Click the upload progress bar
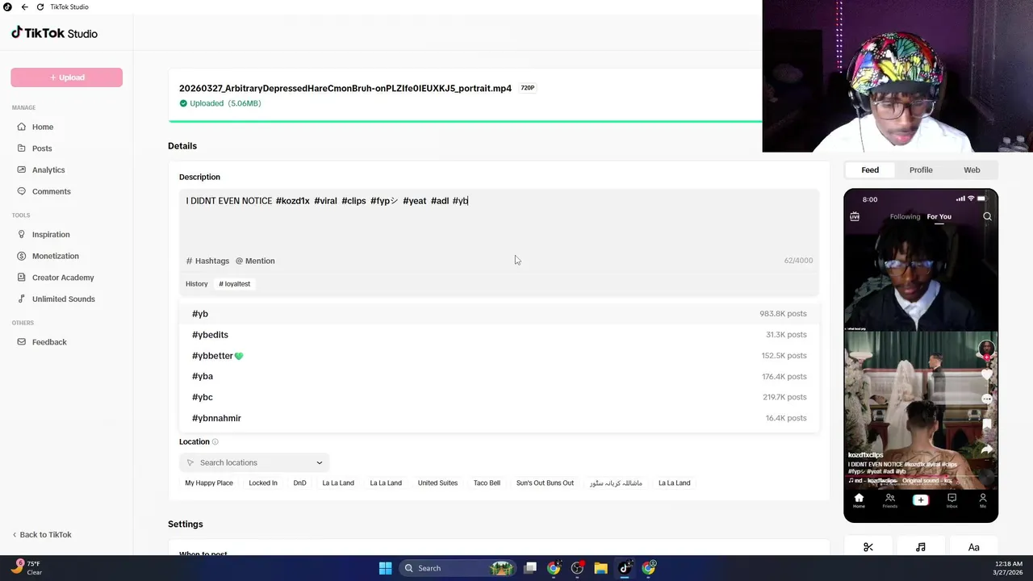Image resolution: width=1033 pixels, height=581 pixels. 465,121
